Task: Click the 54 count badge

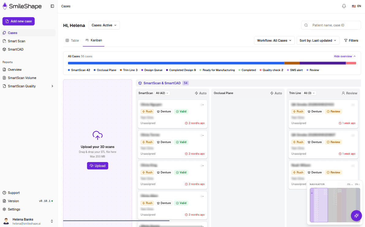Action: pyautogui.click(x=185, y=83)
